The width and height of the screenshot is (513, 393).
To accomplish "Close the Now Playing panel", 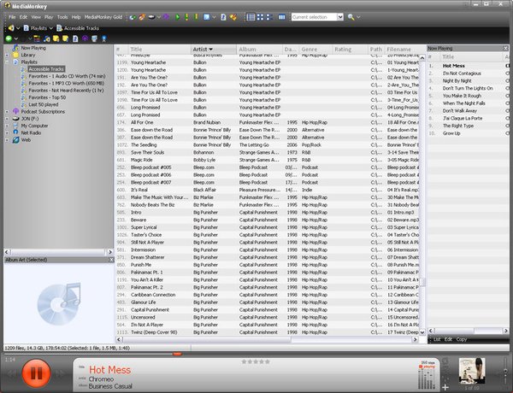I will (x=505, y=48).
